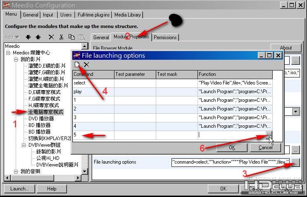Click the Test mask column header
The height and width of the screenshot is (197, 307).
point(177,74)
